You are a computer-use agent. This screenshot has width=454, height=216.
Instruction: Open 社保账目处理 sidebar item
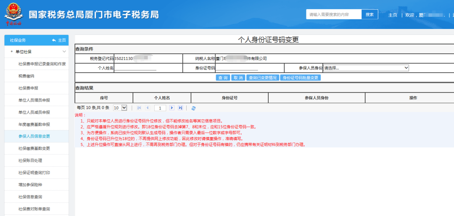click(30, 161)
